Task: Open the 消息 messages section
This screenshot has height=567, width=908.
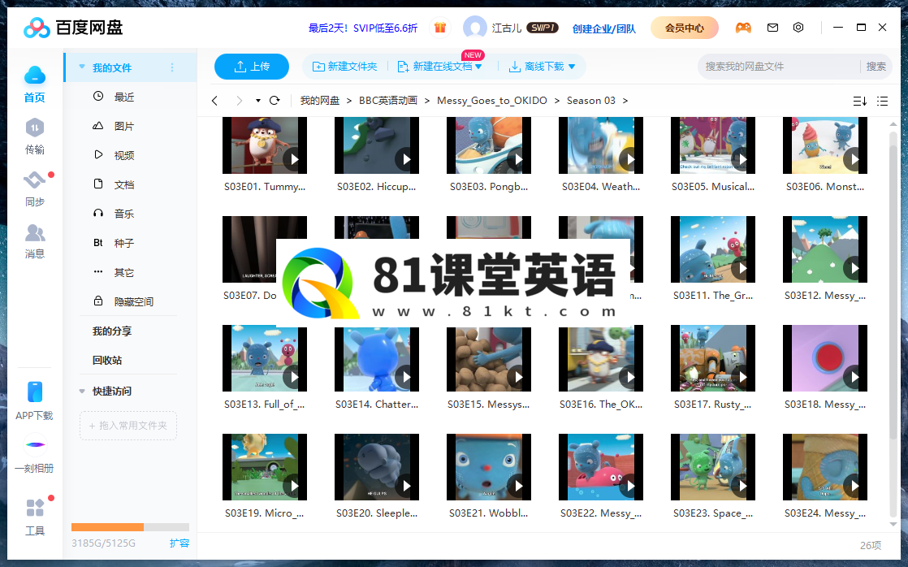Action: pyautogui.click(x=35, y=241)
